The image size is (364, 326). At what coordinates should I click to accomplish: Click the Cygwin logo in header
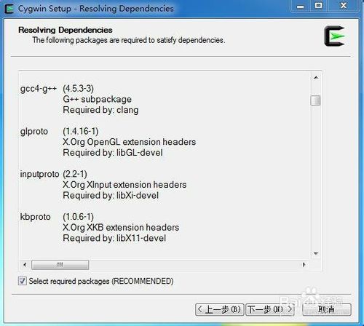click(x=334, y=36)
